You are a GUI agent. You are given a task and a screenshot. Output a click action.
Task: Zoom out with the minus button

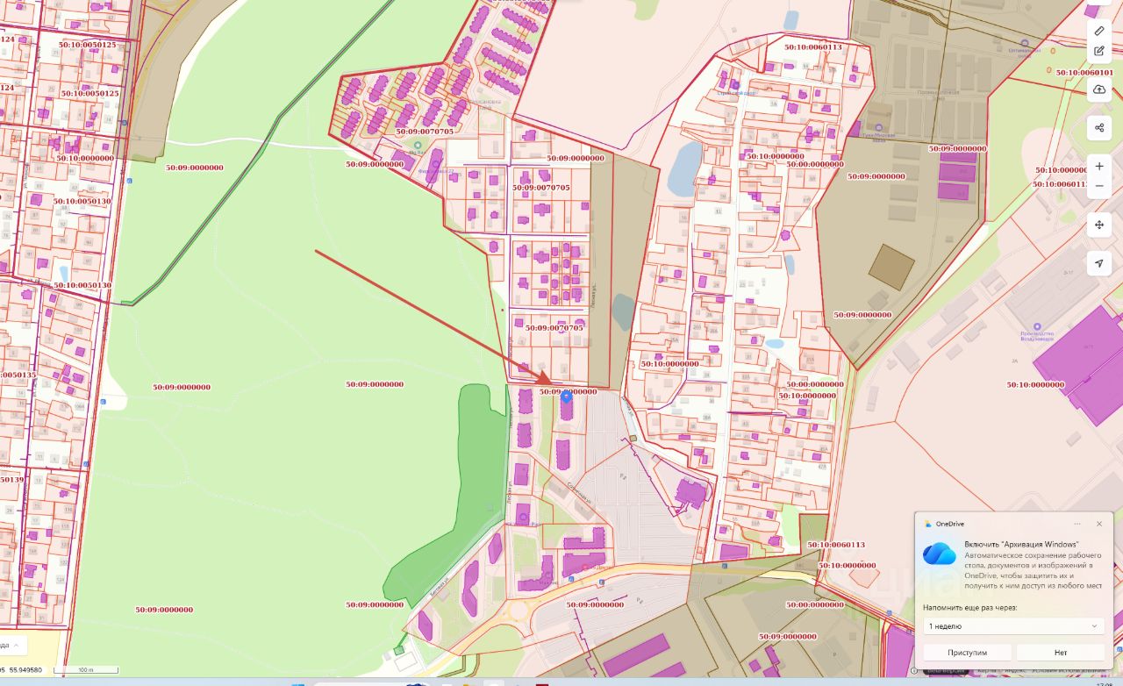coord(1099,186)
